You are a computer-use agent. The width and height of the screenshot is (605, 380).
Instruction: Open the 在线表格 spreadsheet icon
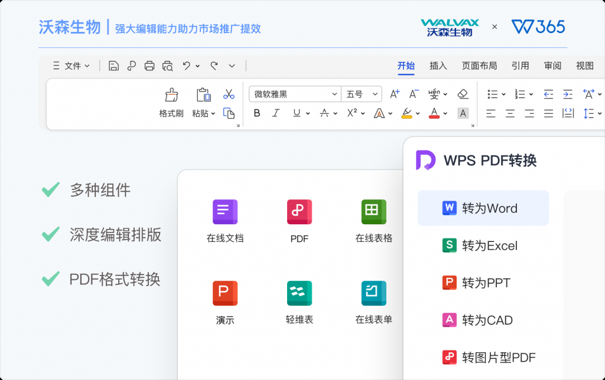[x=373, y=212]
